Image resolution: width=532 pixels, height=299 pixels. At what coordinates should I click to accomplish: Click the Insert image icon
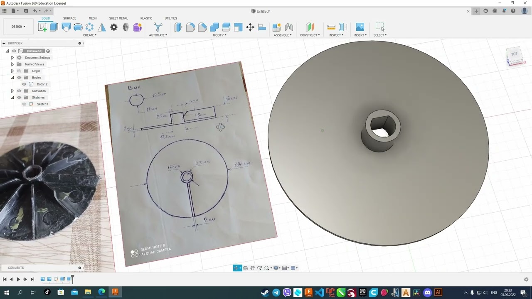360,27
